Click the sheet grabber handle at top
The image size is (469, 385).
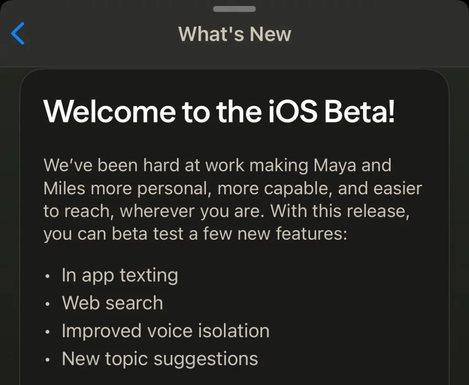234,9
